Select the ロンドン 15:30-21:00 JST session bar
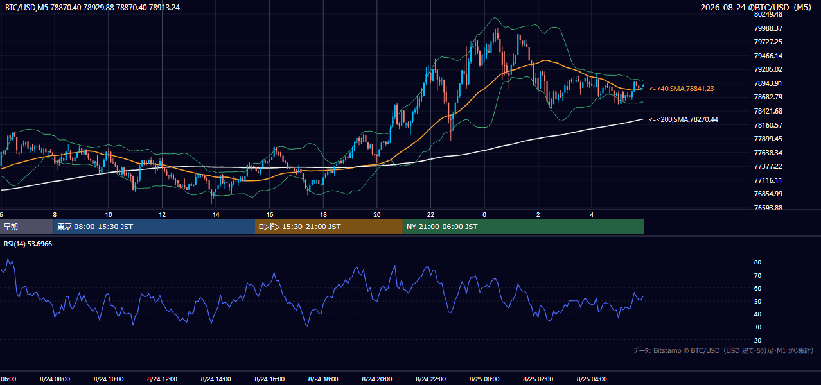821x385 pixels. [329, 227]
